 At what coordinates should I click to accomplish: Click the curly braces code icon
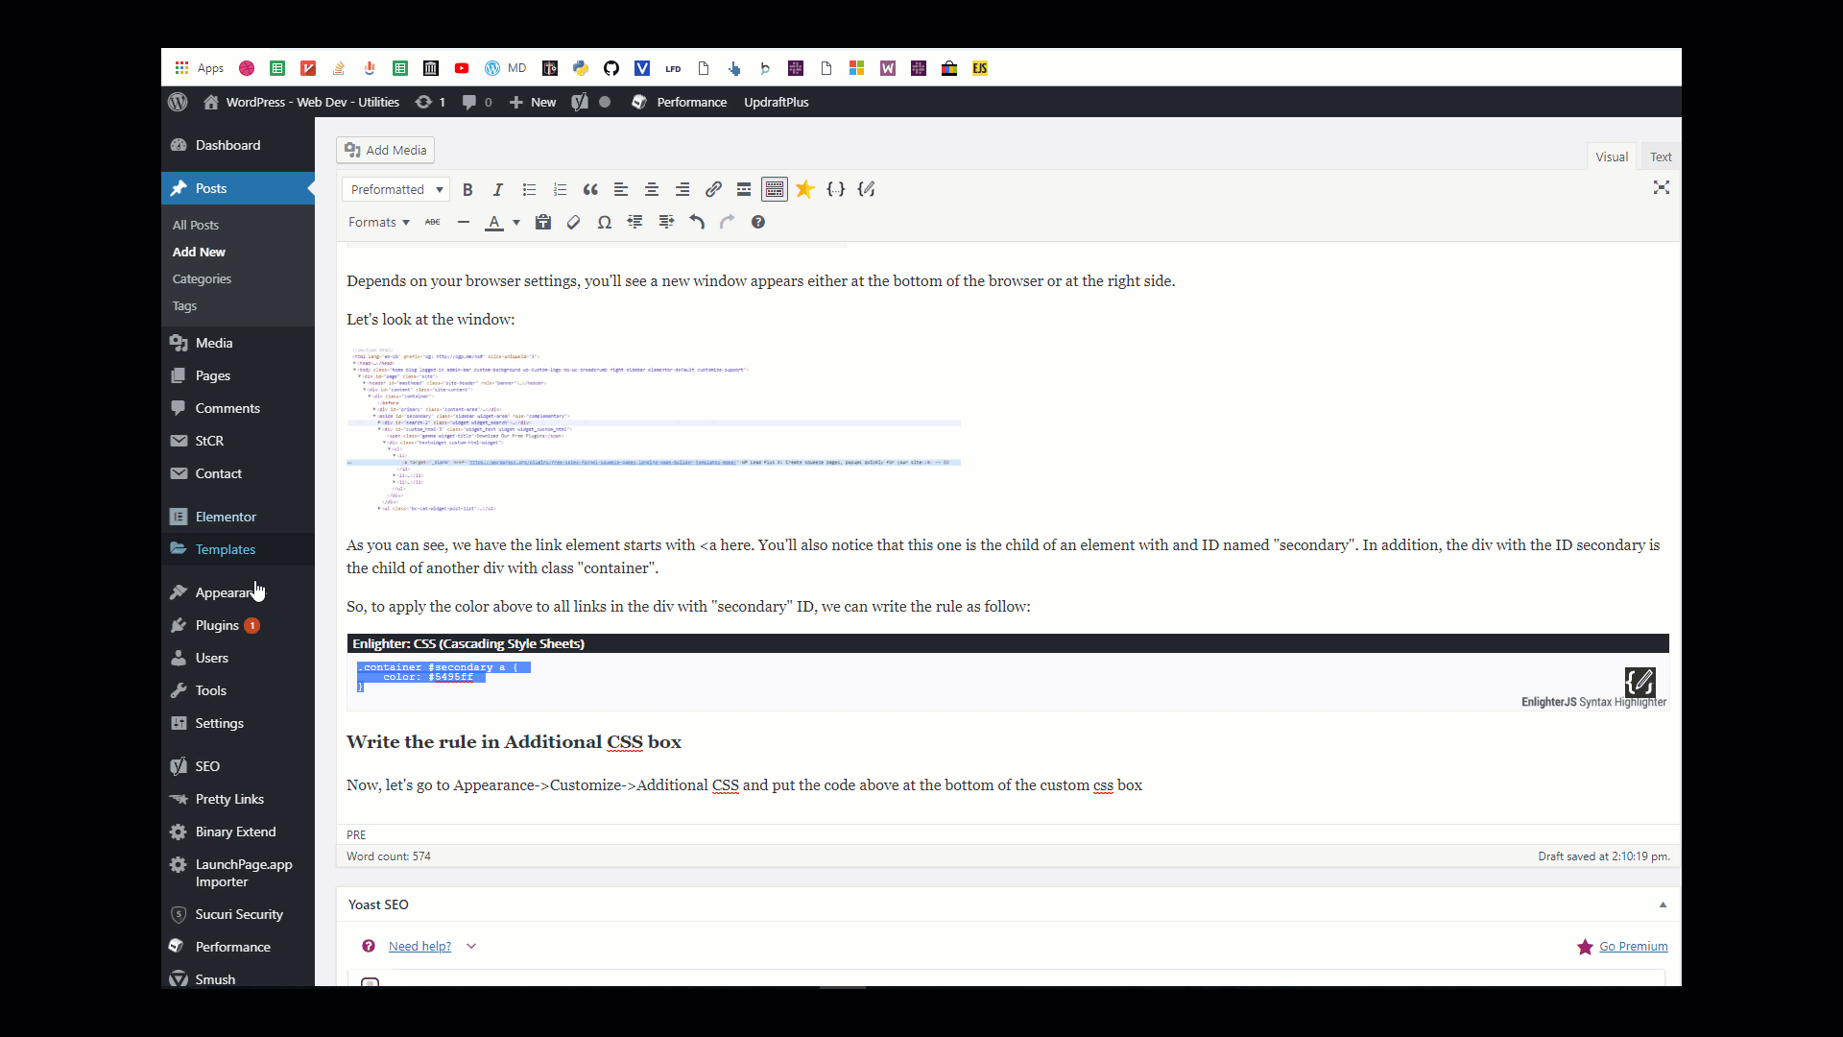(834, 188)
